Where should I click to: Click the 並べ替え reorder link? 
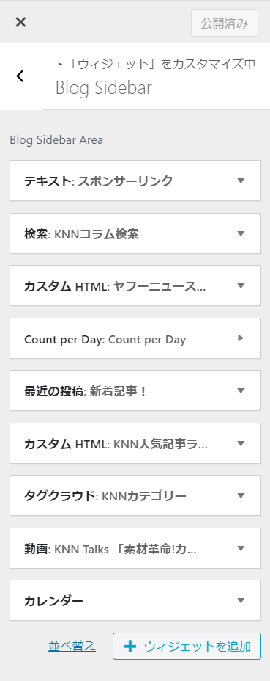point(72,646)
